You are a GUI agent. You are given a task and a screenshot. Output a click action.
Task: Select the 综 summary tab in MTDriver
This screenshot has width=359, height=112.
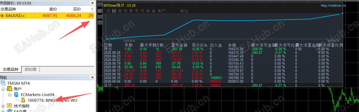[x=108, y=11]
